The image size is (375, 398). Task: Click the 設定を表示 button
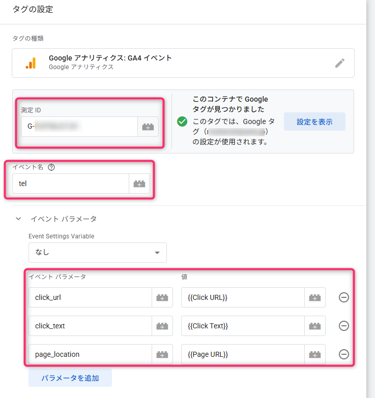click(x=314, y=122)
